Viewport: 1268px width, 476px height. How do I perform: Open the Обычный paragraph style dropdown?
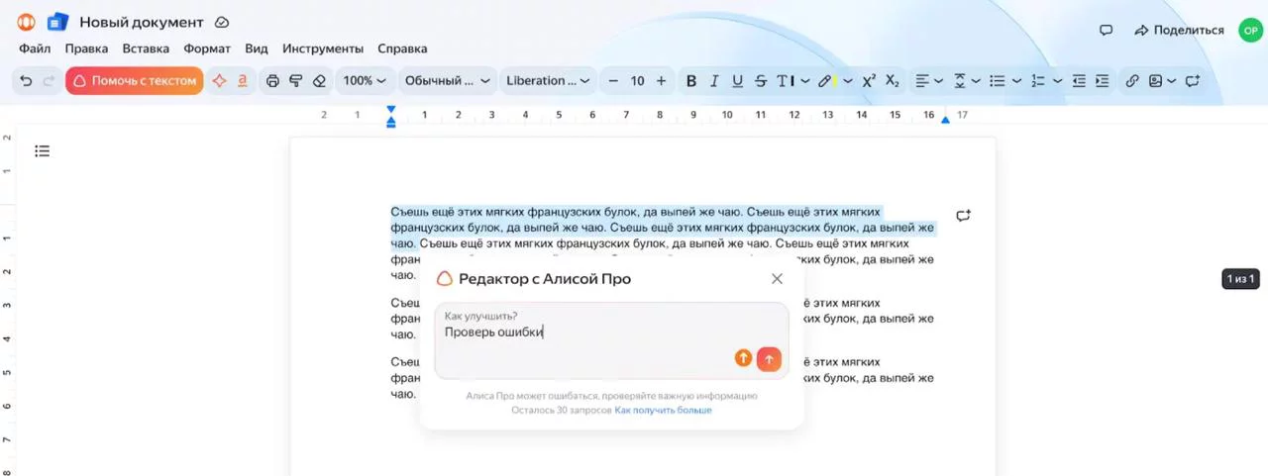tap(447, 81)
